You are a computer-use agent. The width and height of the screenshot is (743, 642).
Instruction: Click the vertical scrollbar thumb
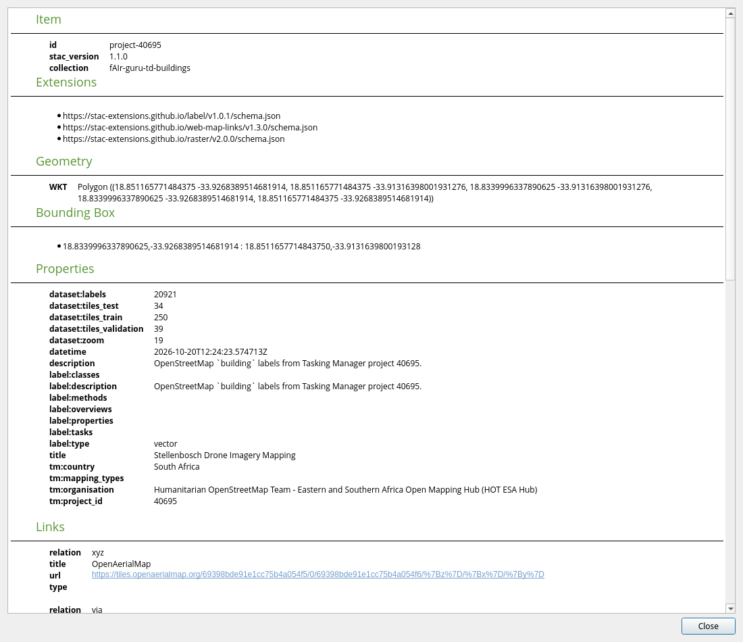point(730,149)
